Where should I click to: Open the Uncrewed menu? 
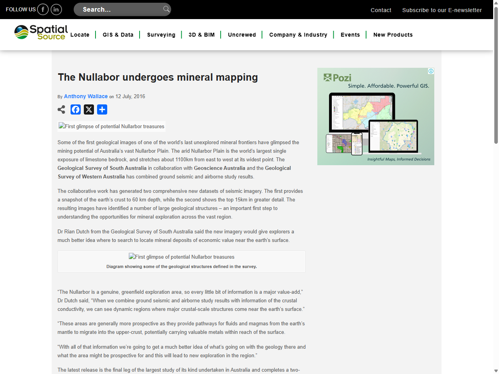click(242, 35)
